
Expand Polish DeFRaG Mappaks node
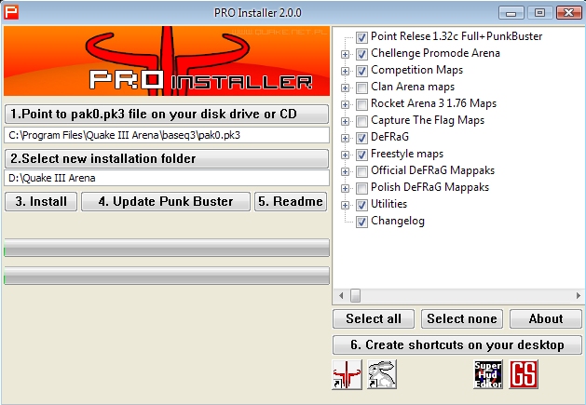pyautogui.click(x=345, y=188)
